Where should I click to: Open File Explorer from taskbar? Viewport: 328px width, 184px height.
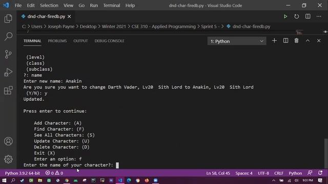pyautogui.click(x=40, y=180)
